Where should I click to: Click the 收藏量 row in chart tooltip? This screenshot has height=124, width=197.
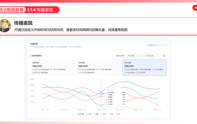coord(116,97)
